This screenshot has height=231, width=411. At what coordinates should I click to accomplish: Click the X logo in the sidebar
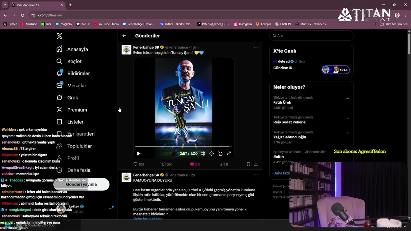tap(59, 36)
